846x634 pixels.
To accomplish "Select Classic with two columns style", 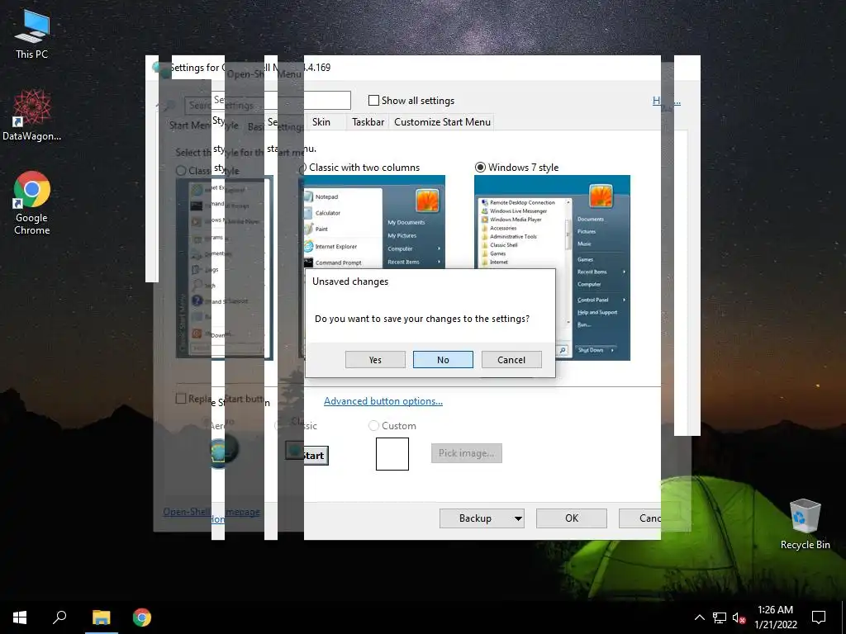I will point(361,167).
